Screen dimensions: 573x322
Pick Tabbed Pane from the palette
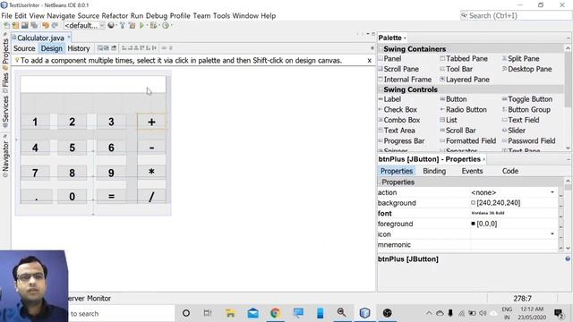pos(464,58)
